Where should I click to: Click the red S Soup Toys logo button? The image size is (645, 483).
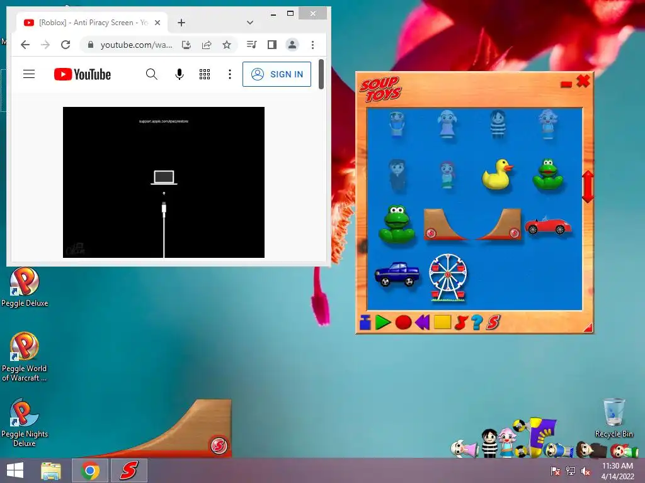pyautogui.click(x=493, y=323)
